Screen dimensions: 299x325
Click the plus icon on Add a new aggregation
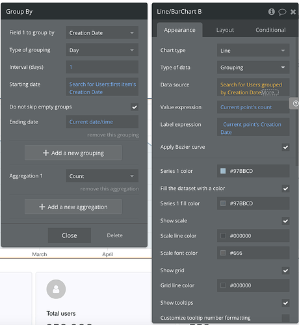[42, 207]
